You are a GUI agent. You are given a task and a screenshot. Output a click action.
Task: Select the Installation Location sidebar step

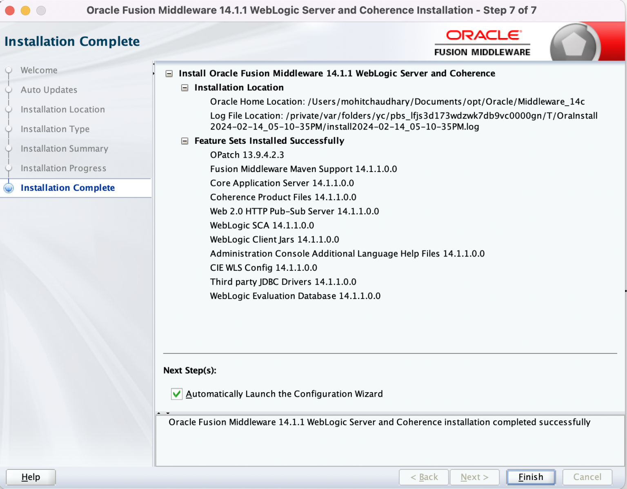click(x=62, y=109)
